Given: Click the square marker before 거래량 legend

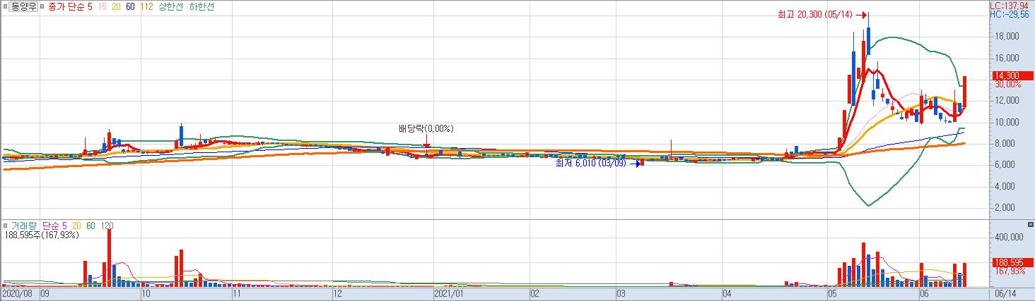Looking at the screenshot, I should [x=5, y=226].
